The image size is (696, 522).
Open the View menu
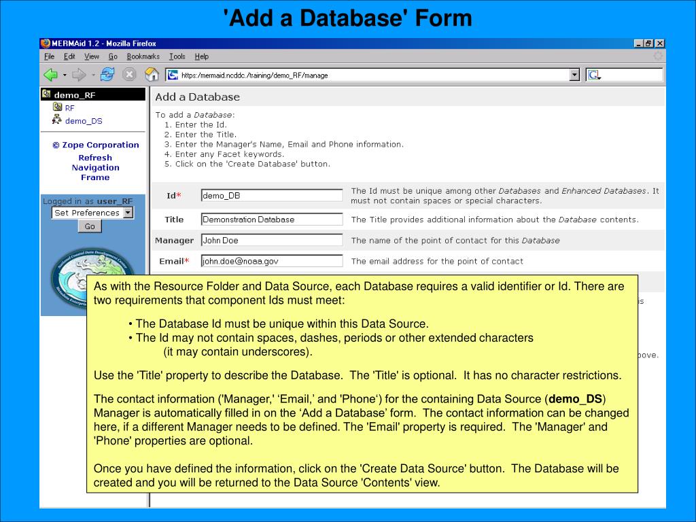(x=92, y=56)
